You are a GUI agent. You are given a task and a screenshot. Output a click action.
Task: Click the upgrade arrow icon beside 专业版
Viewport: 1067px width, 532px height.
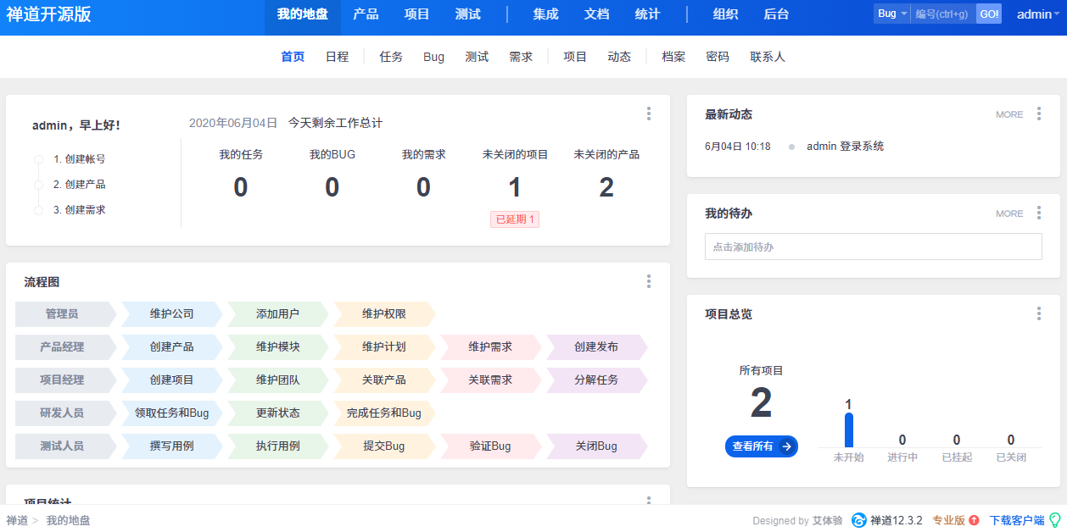coord(974,520)
